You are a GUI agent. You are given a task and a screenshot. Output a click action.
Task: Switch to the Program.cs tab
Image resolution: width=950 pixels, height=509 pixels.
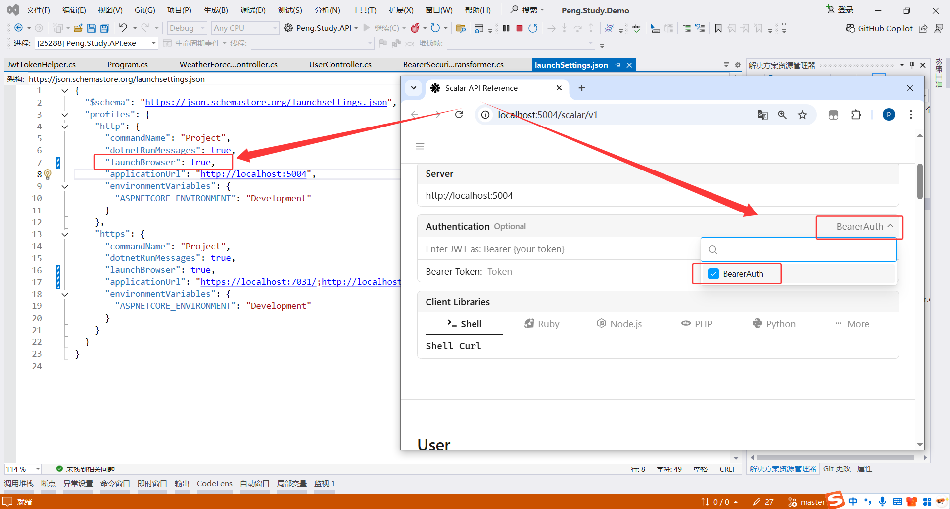[x=128, y=65]
